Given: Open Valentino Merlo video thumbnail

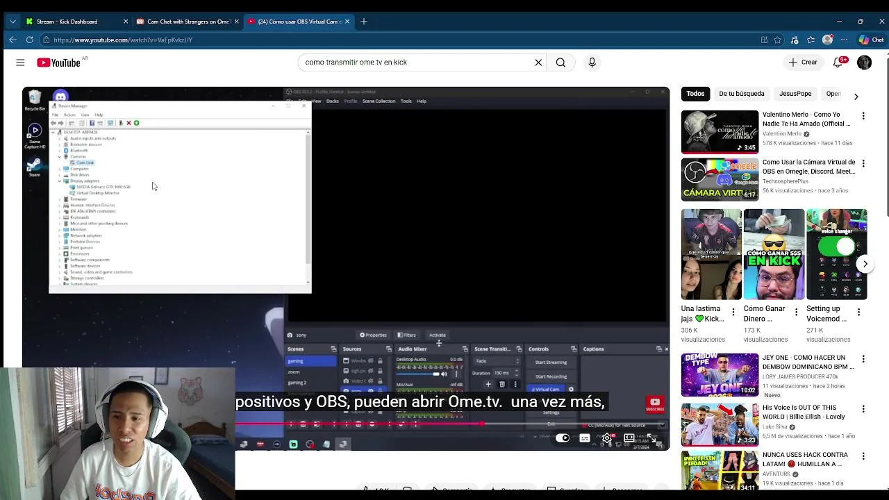Looking at the screenshot, I should [x=720, y=132].
